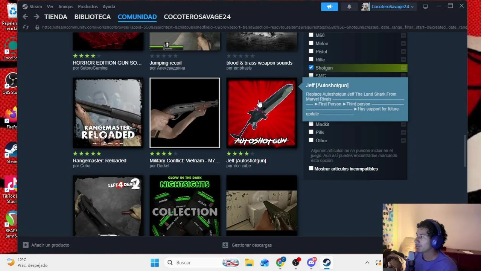This screenshot has width=481, height=271.
Task: Open the Jeff [Autoshotgun] title link
Action: pos(246,160)
